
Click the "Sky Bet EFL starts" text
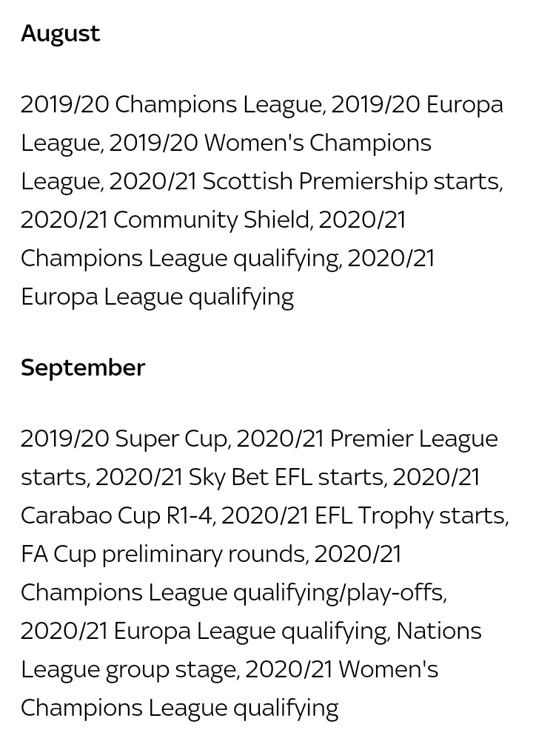286,477
